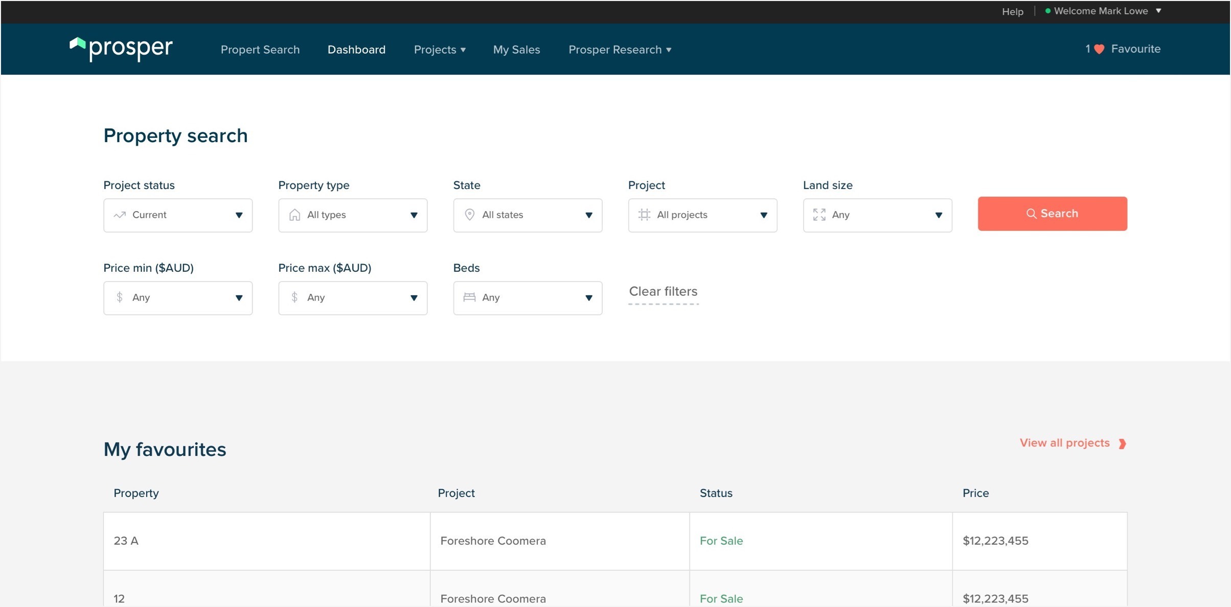Viewport: 1231px width, 607px height.
Task: Open the Project status dropdown
Action: 178,215
